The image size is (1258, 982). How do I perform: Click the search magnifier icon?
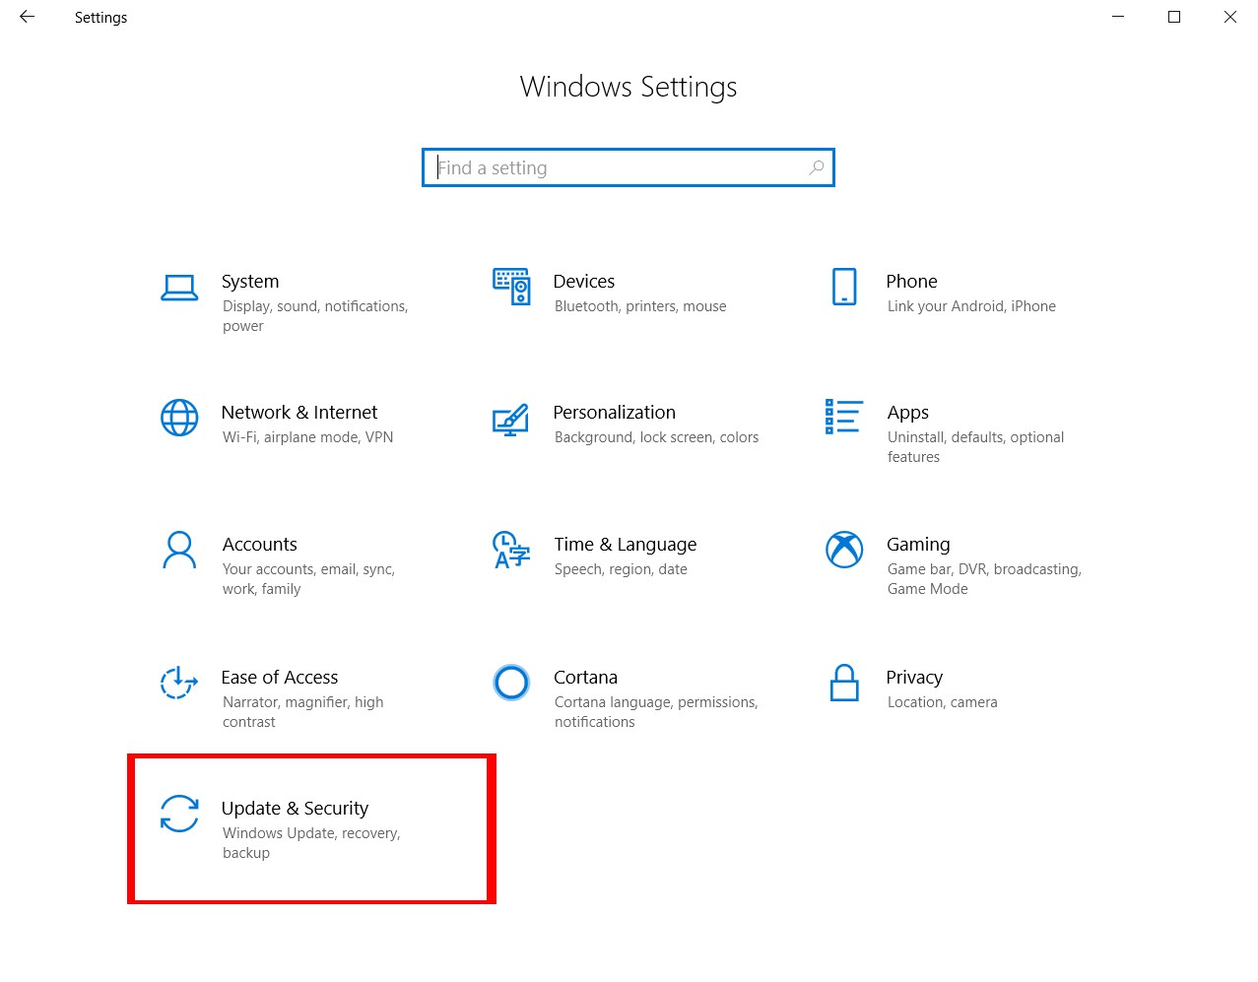pyautogui.click(x=816, y=168)
